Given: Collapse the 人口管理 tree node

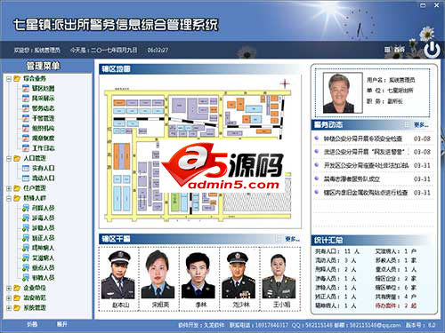Looking at the screenshot, I should pos(9,158).
